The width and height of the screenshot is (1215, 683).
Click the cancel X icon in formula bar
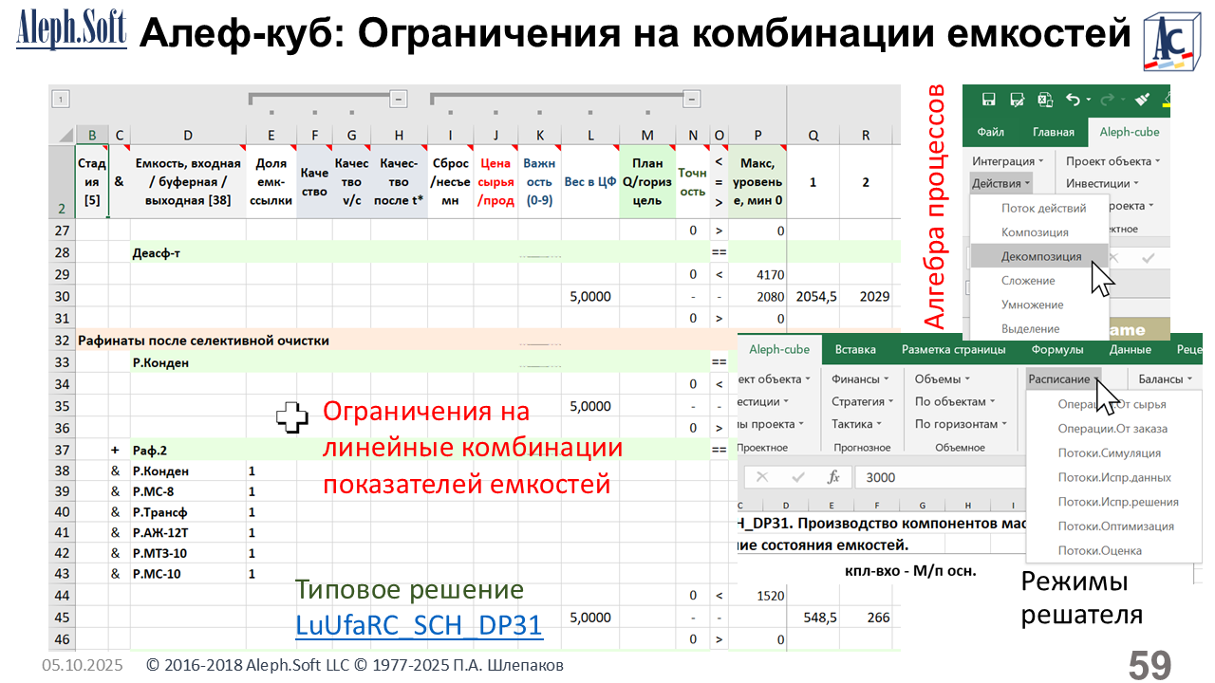pyautogui.click(x=762, y=477)
